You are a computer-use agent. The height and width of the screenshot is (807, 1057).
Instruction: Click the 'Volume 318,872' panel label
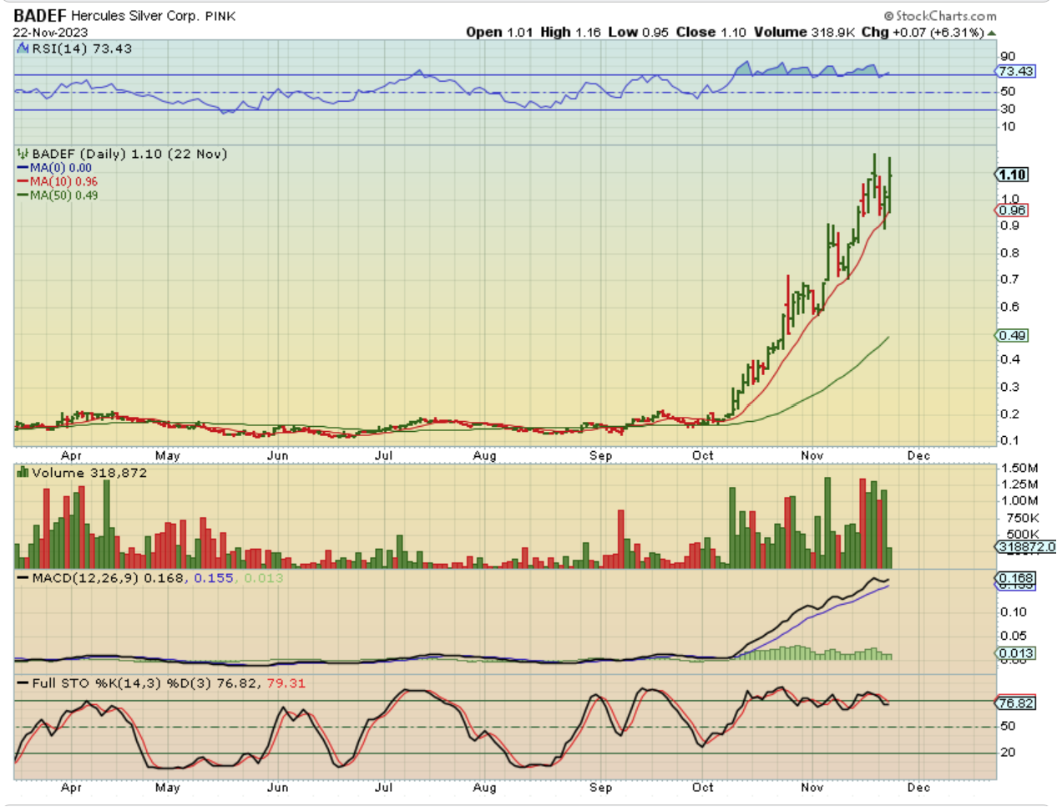[89, 473]
